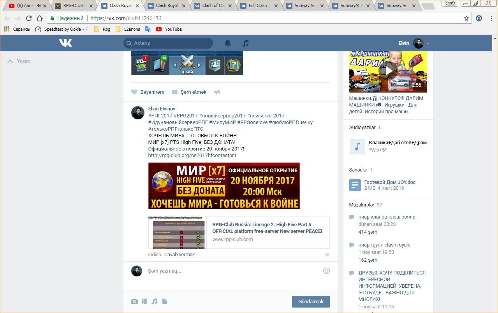Open the music note icon in header
498x313 pixels.
(245, 43)
